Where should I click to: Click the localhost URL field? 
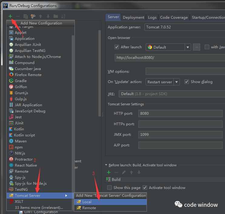pyautogui.click(x=170, y=58)
